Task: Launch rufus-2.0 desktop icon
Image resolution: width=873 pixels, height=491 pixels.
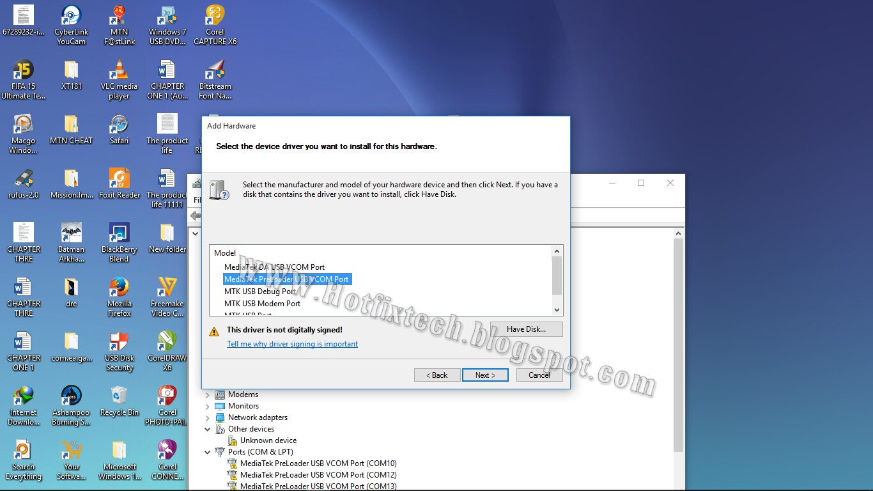Action: point(24,184)
